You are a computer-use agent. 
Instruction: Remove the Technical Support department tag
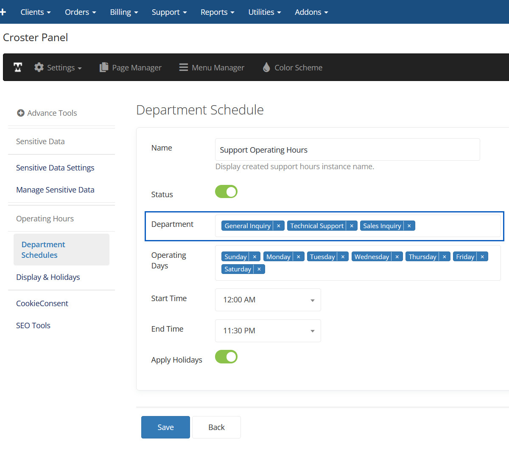(x=352, y=226)
